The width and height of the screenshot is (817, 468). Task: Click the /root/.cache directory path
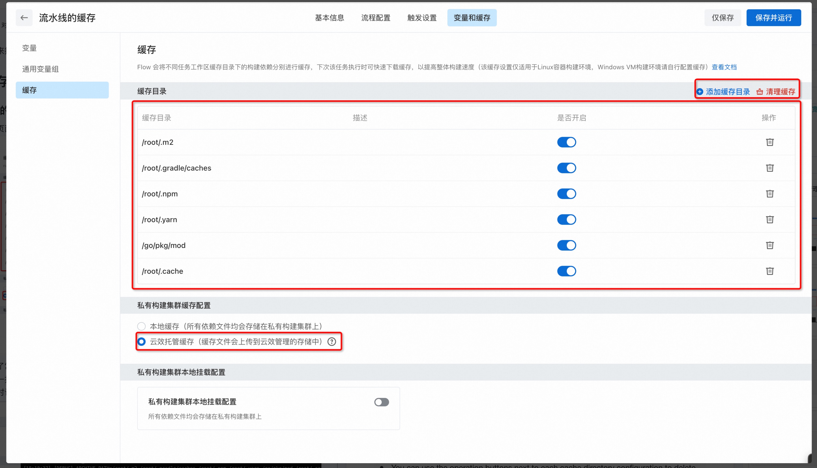(x=162, y=271)
